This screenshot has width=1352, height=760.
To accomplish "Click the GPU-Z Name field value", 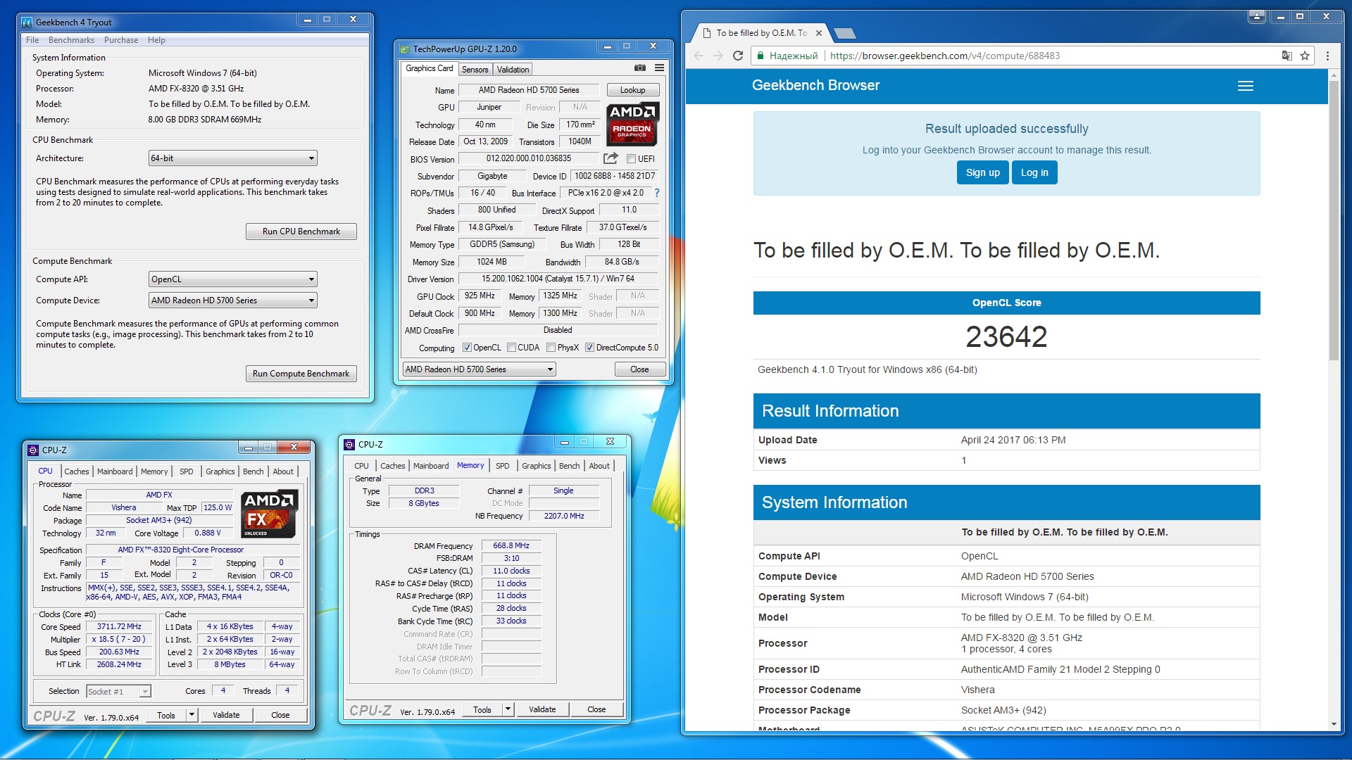I will coord(529,90).
